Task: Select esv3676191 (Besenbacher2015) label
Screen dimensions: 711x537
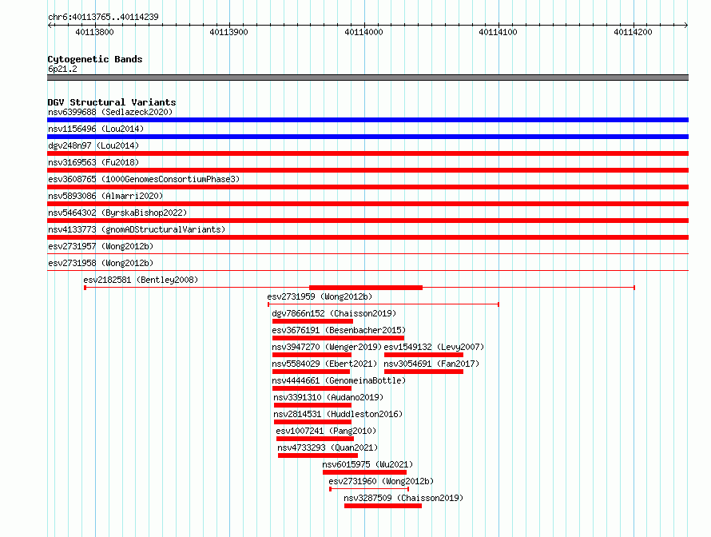Action: 339,330
